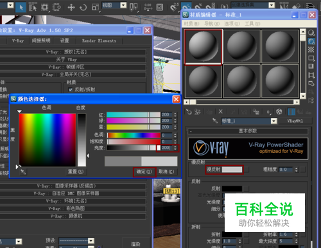The width and height of the screenshot is (321, 248).
Task: Activate the Select and Scale tool
Action: pyautogui.click(x=95, y=8)
